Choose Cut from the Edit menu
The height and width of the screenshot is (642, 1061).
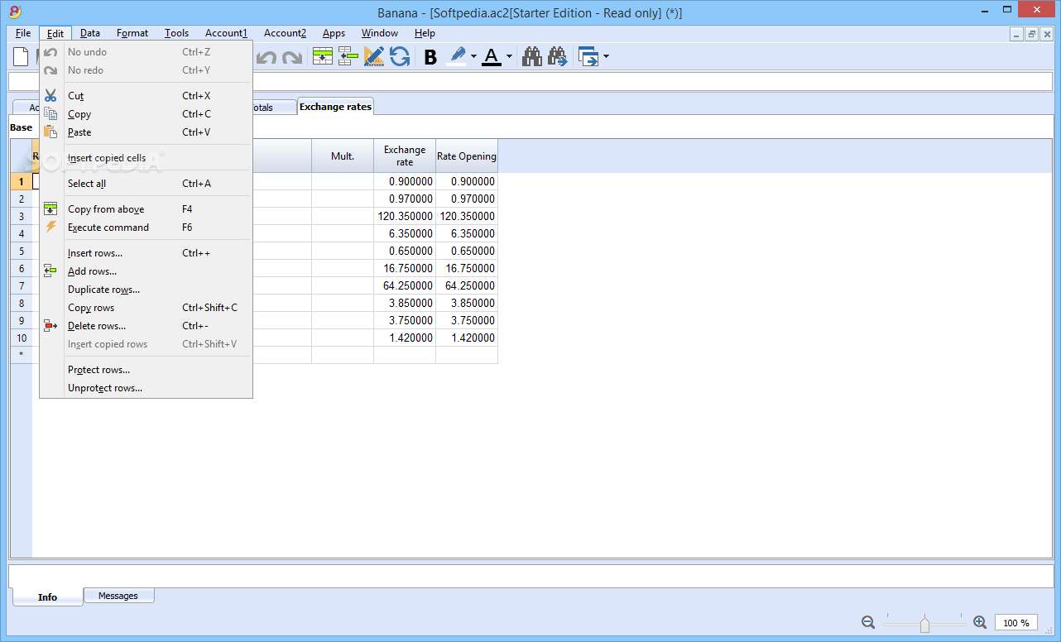click(x=146, y=96)
